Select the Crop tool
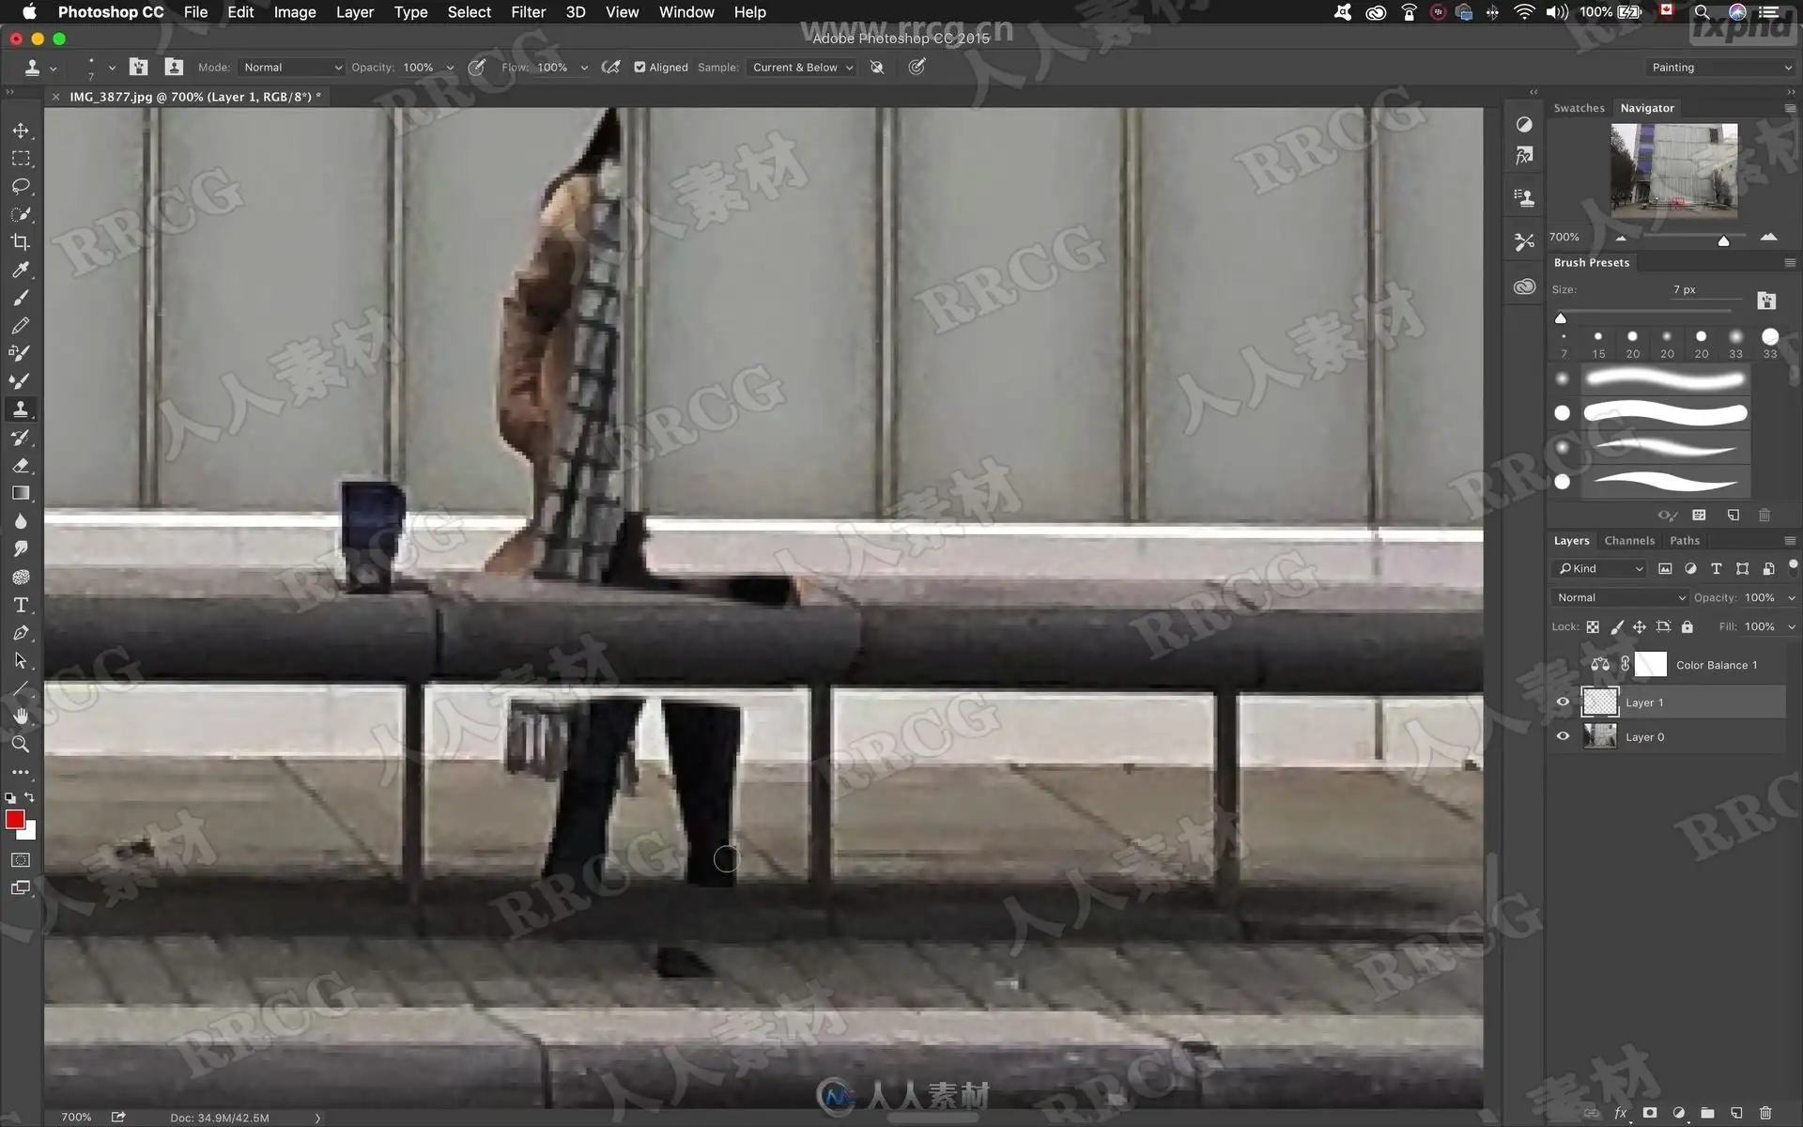1803x1127 pixels. [x=21, y=242]
